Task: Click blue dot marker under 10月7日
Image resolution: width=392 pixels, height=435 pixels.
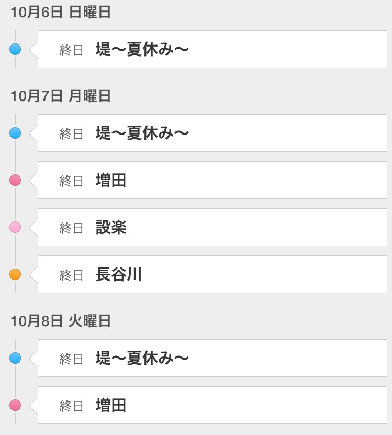Action: (15, 133)
